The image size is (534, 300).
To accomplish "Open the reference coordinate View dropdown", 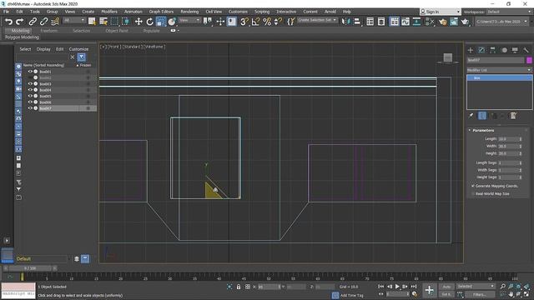I will tap(189, 20).
